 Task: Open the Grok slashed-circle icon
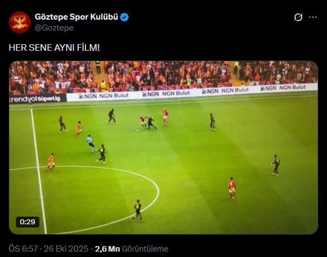pos(298,17)
